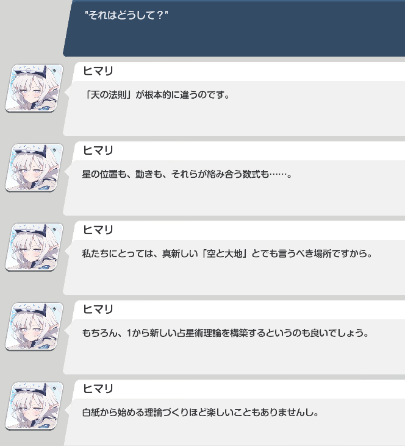405x446 pixels.
Task: Click Himari's avatar beside 白紙から始める message
Action: (34, 406)
